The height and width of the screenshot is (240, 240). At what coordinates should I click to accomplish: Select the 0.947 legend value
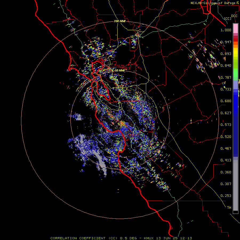(x=226, y=42)
